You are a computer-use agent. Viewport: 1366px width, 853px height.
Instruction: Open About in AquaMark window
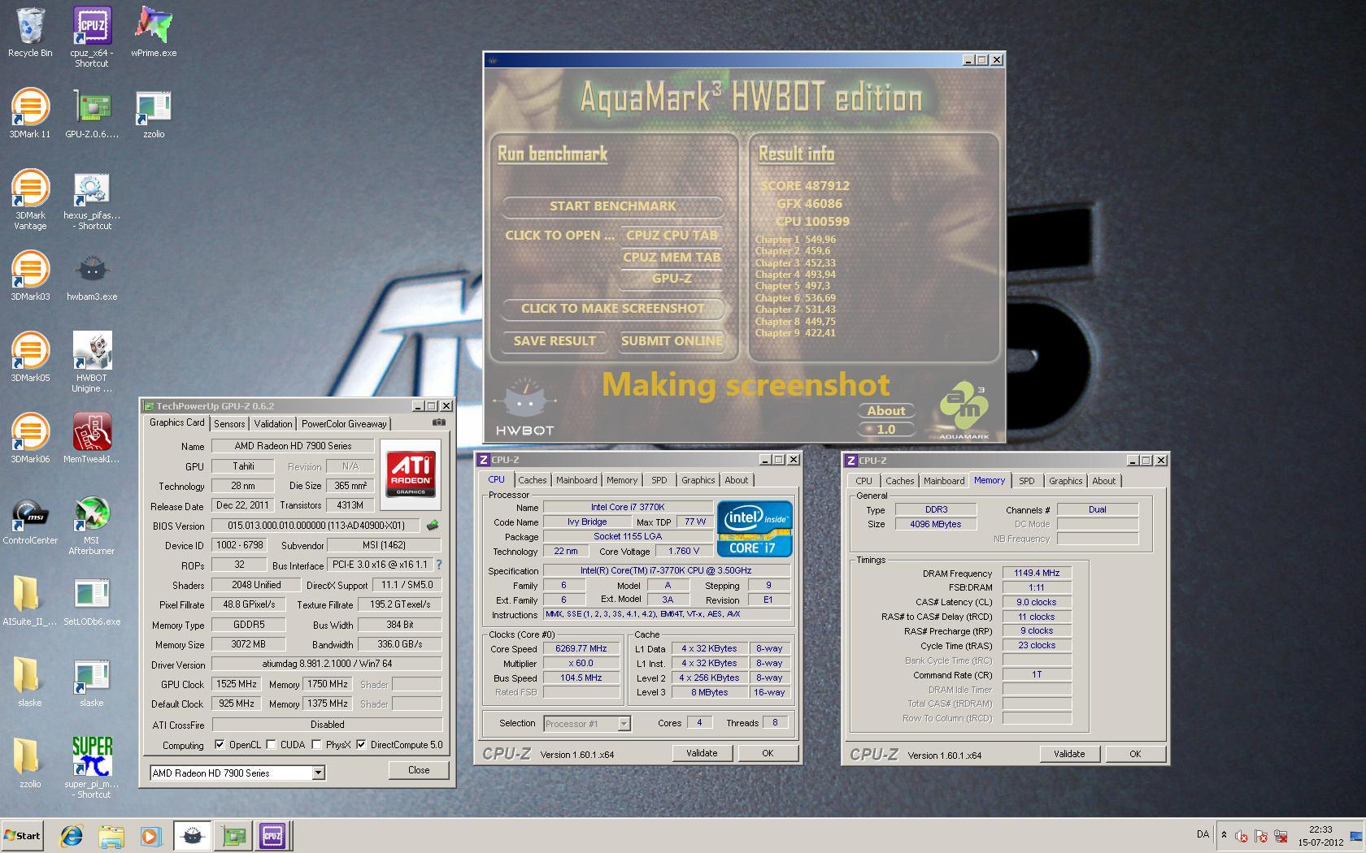[885, 411]
